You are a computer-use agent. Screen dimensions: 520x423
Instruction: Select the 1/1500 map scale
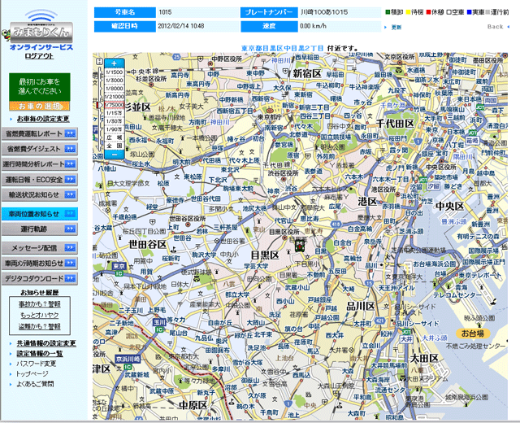click(x=114, y=72)
